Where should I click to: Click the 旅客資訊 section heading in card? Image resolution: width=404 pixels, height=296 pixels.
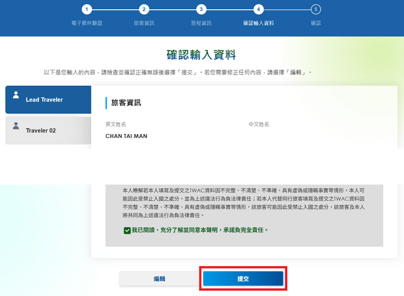click(126, 103)
